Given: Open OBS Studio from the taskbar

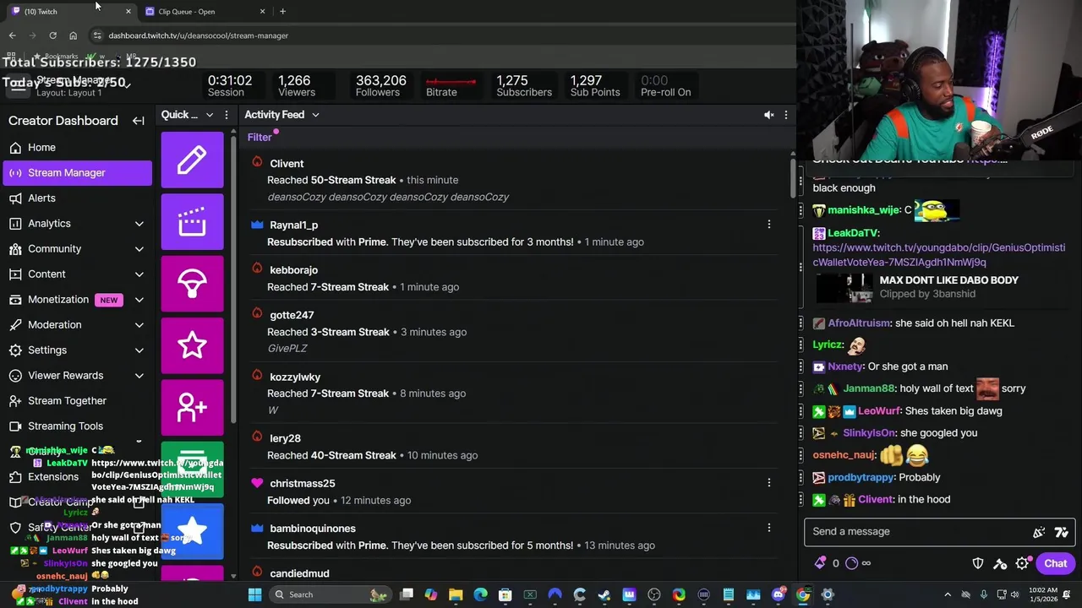Looking at the screenshot, I should pyautogui.click(x=654, y=594).
